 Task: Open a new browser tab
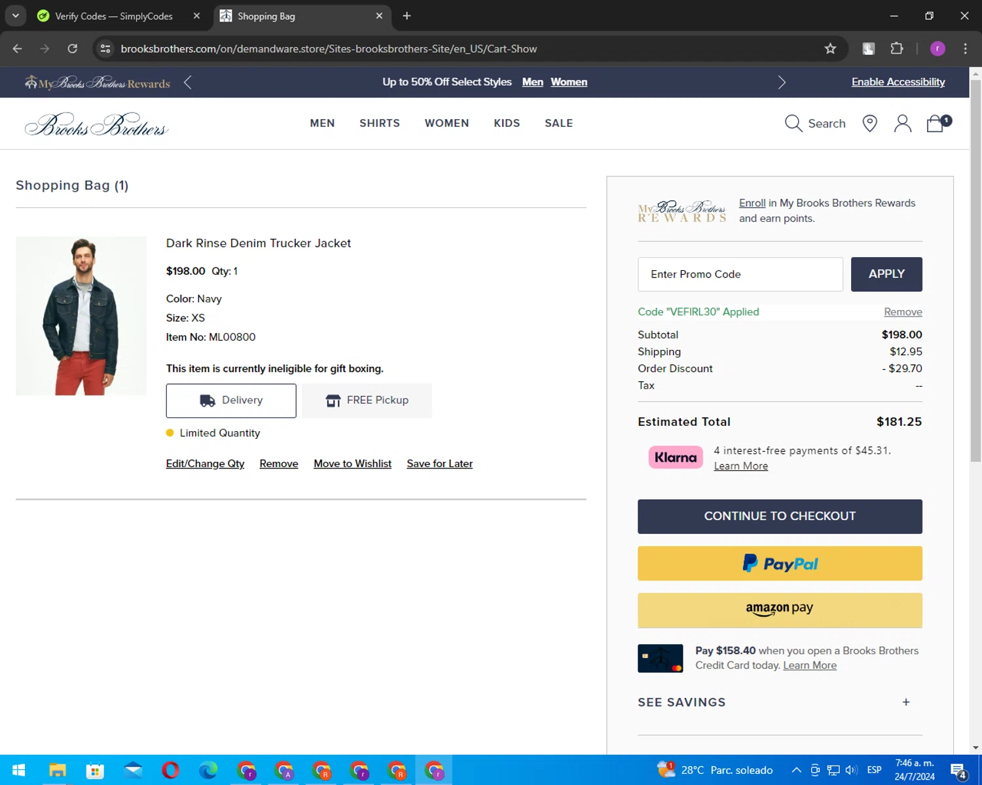407,16
